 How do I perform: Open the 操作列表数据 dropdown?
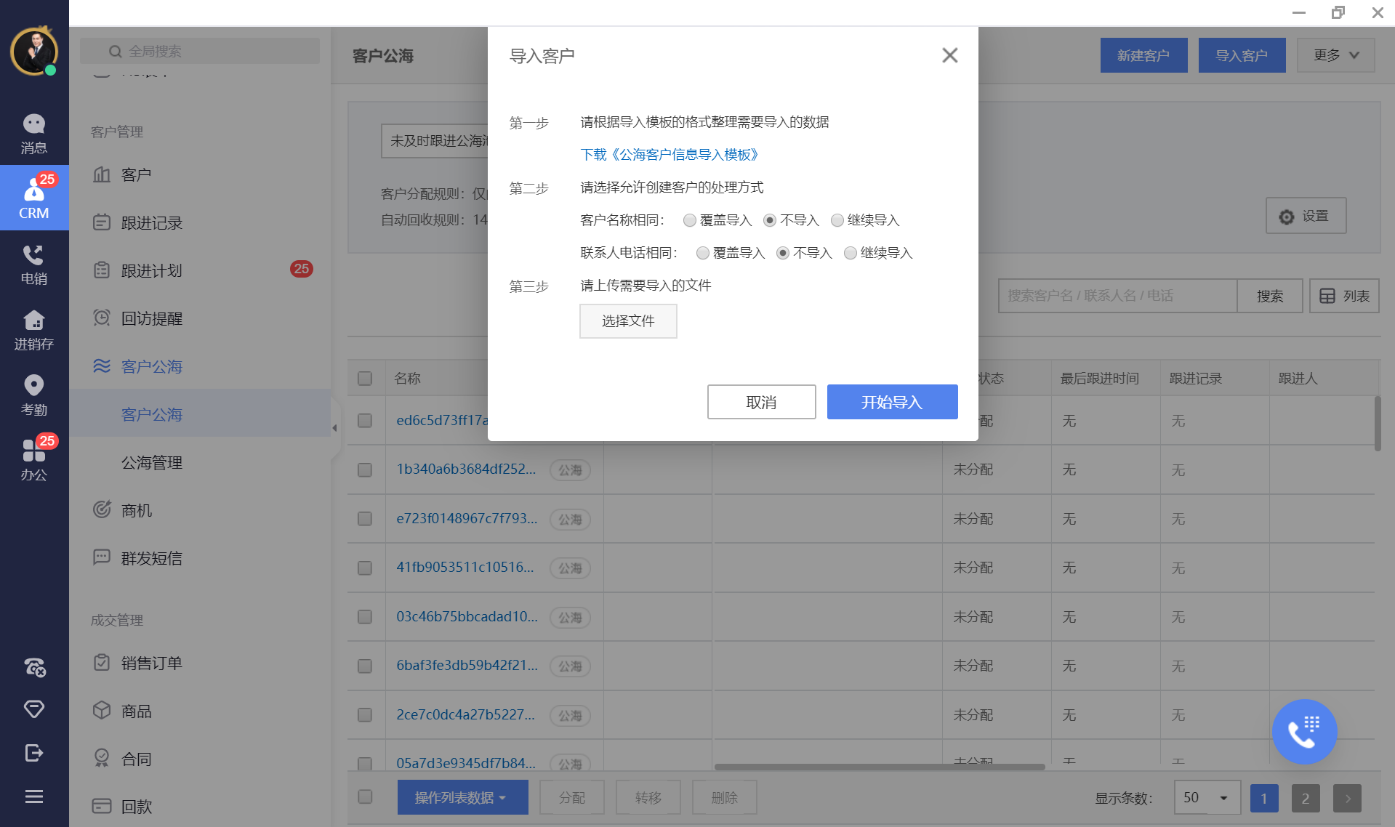pos(462,798)
